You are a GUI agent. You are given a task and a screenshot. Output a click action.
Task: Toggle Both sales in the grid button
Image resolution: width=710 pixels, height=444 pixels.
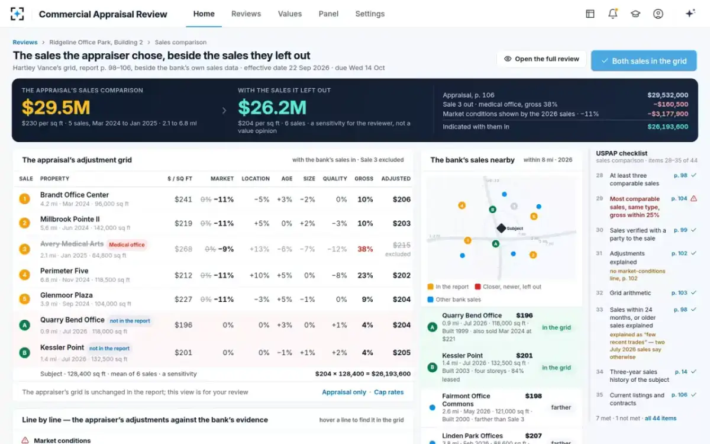coord(644,60)
